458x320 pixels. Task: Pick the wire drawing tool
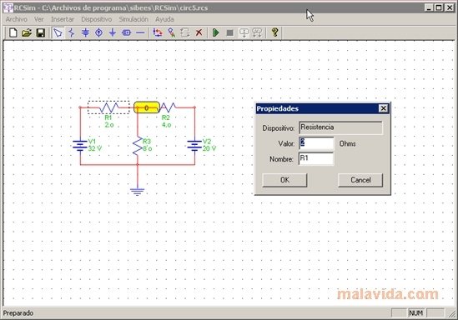140,32
